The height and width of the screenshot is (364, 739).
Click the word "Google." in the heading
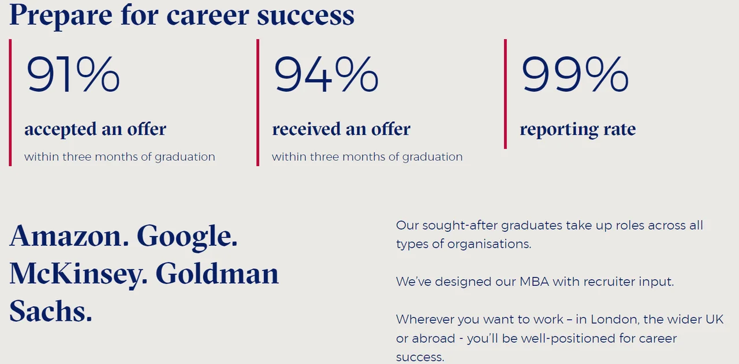pyautogui.click(x=187, y=236)
